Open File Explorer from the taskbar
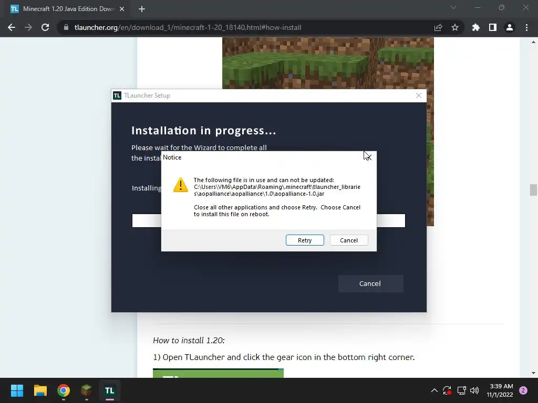This screenshot has width=538, height=403. click(40, 390)
